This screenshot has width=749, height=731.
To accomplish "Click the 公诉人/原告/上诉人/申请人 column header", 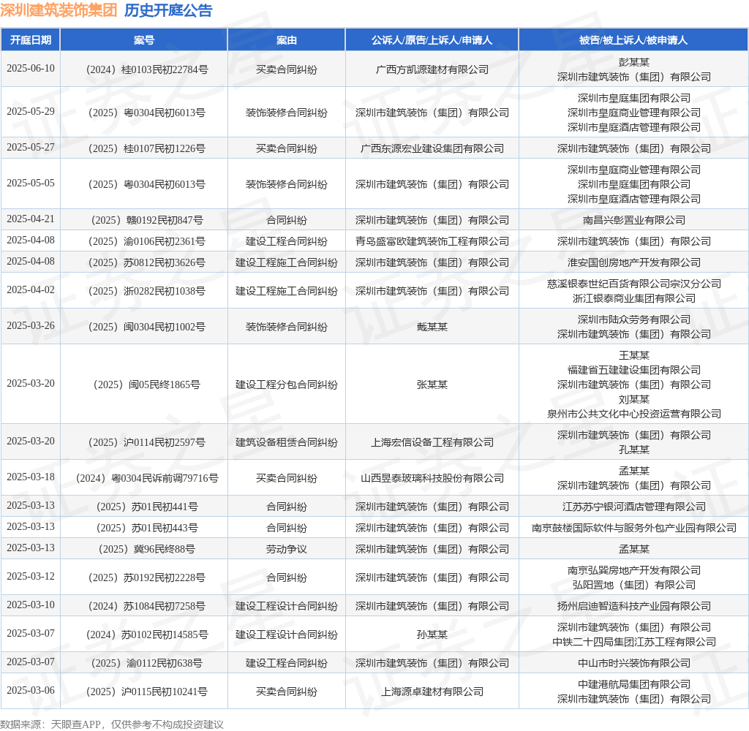I will [432, 40].
